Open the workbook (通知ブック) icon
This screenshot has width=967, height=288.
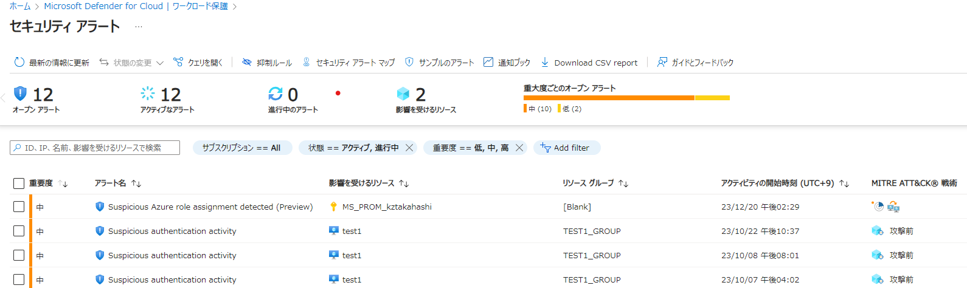tap(488, 62)
